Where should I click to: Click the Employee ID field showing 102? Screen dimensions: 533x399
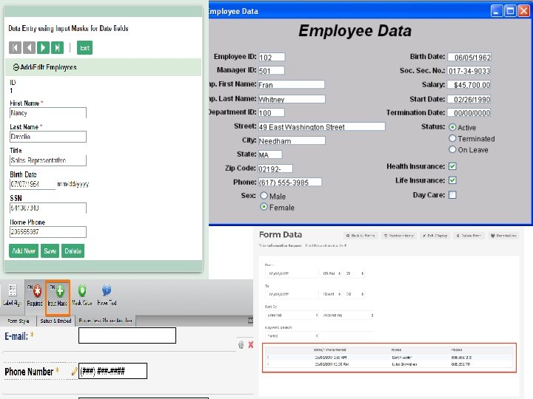click(x=272, y=57)
